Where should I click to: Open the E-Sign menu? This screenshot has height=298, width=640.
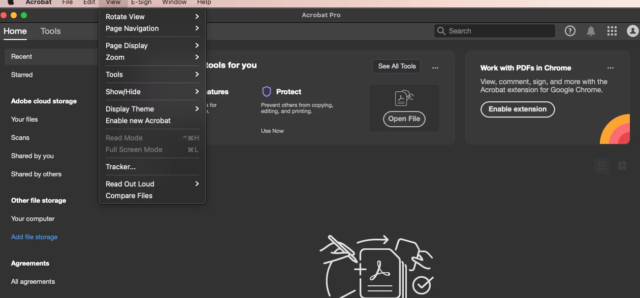(141, 3)
